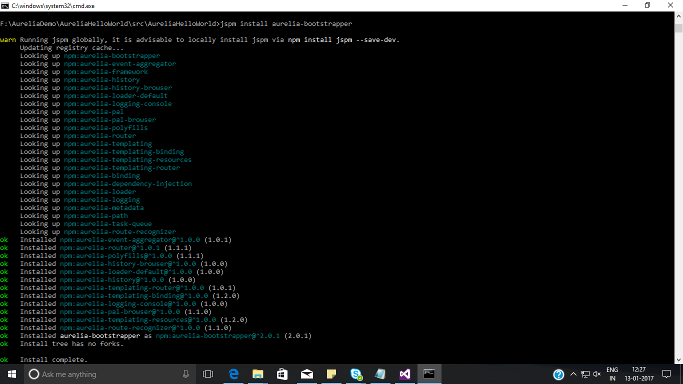Click the console scrollbar down arrow

[678, 359]
